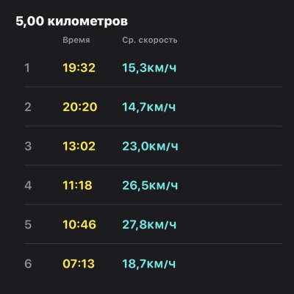Click the time 19:32
This screenshot has width=294, height=294.
[x=79, y=68]
